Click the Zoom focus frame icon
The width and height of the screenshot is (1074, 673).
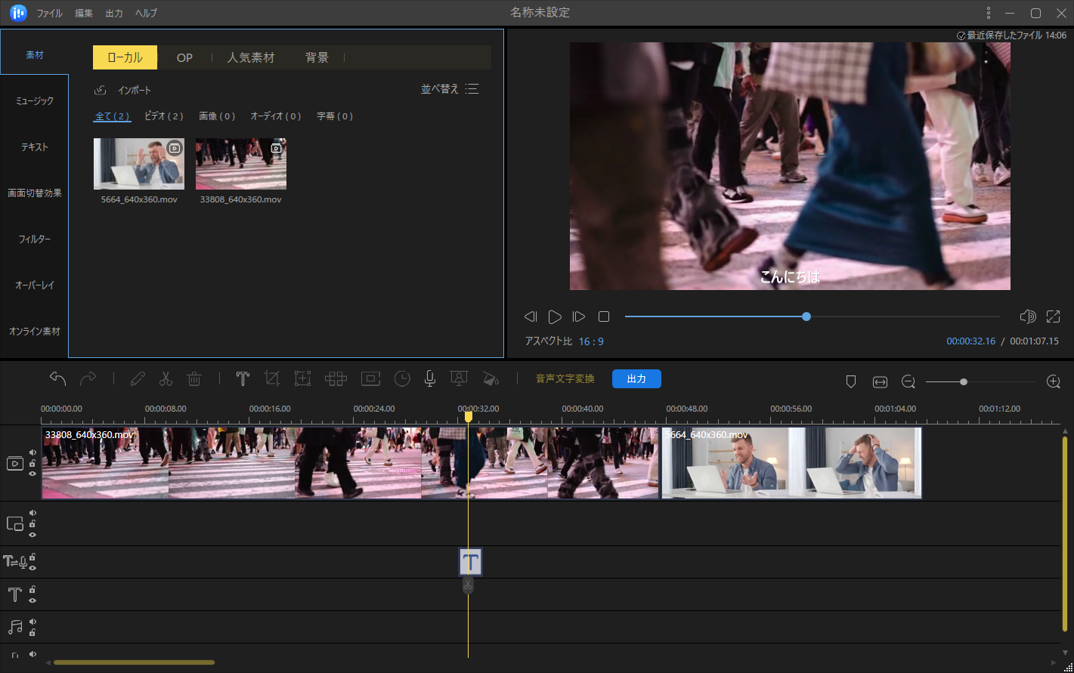[x=303, y=378]
